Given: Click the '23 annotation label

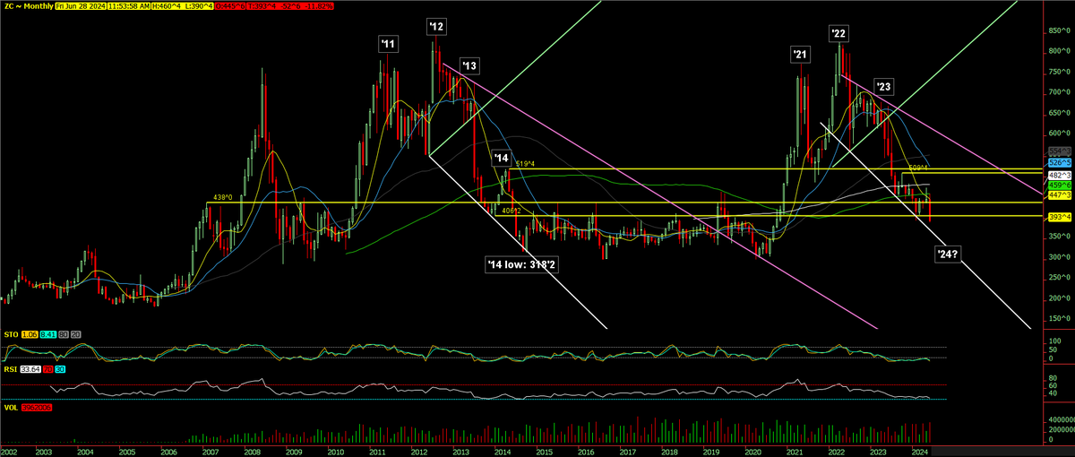Looking at the screenshot, I should coord(884,87).
